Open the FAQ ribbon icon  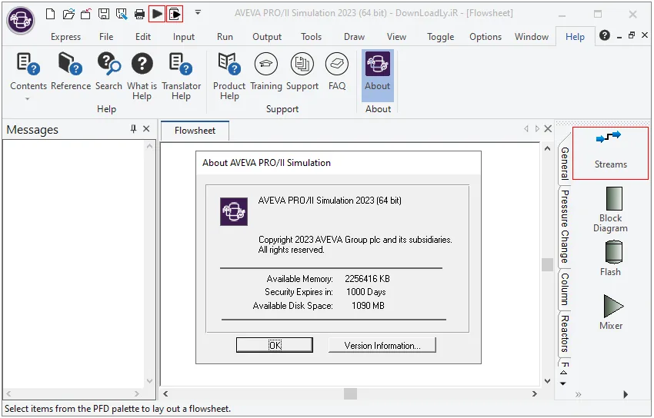click(336, 72)
